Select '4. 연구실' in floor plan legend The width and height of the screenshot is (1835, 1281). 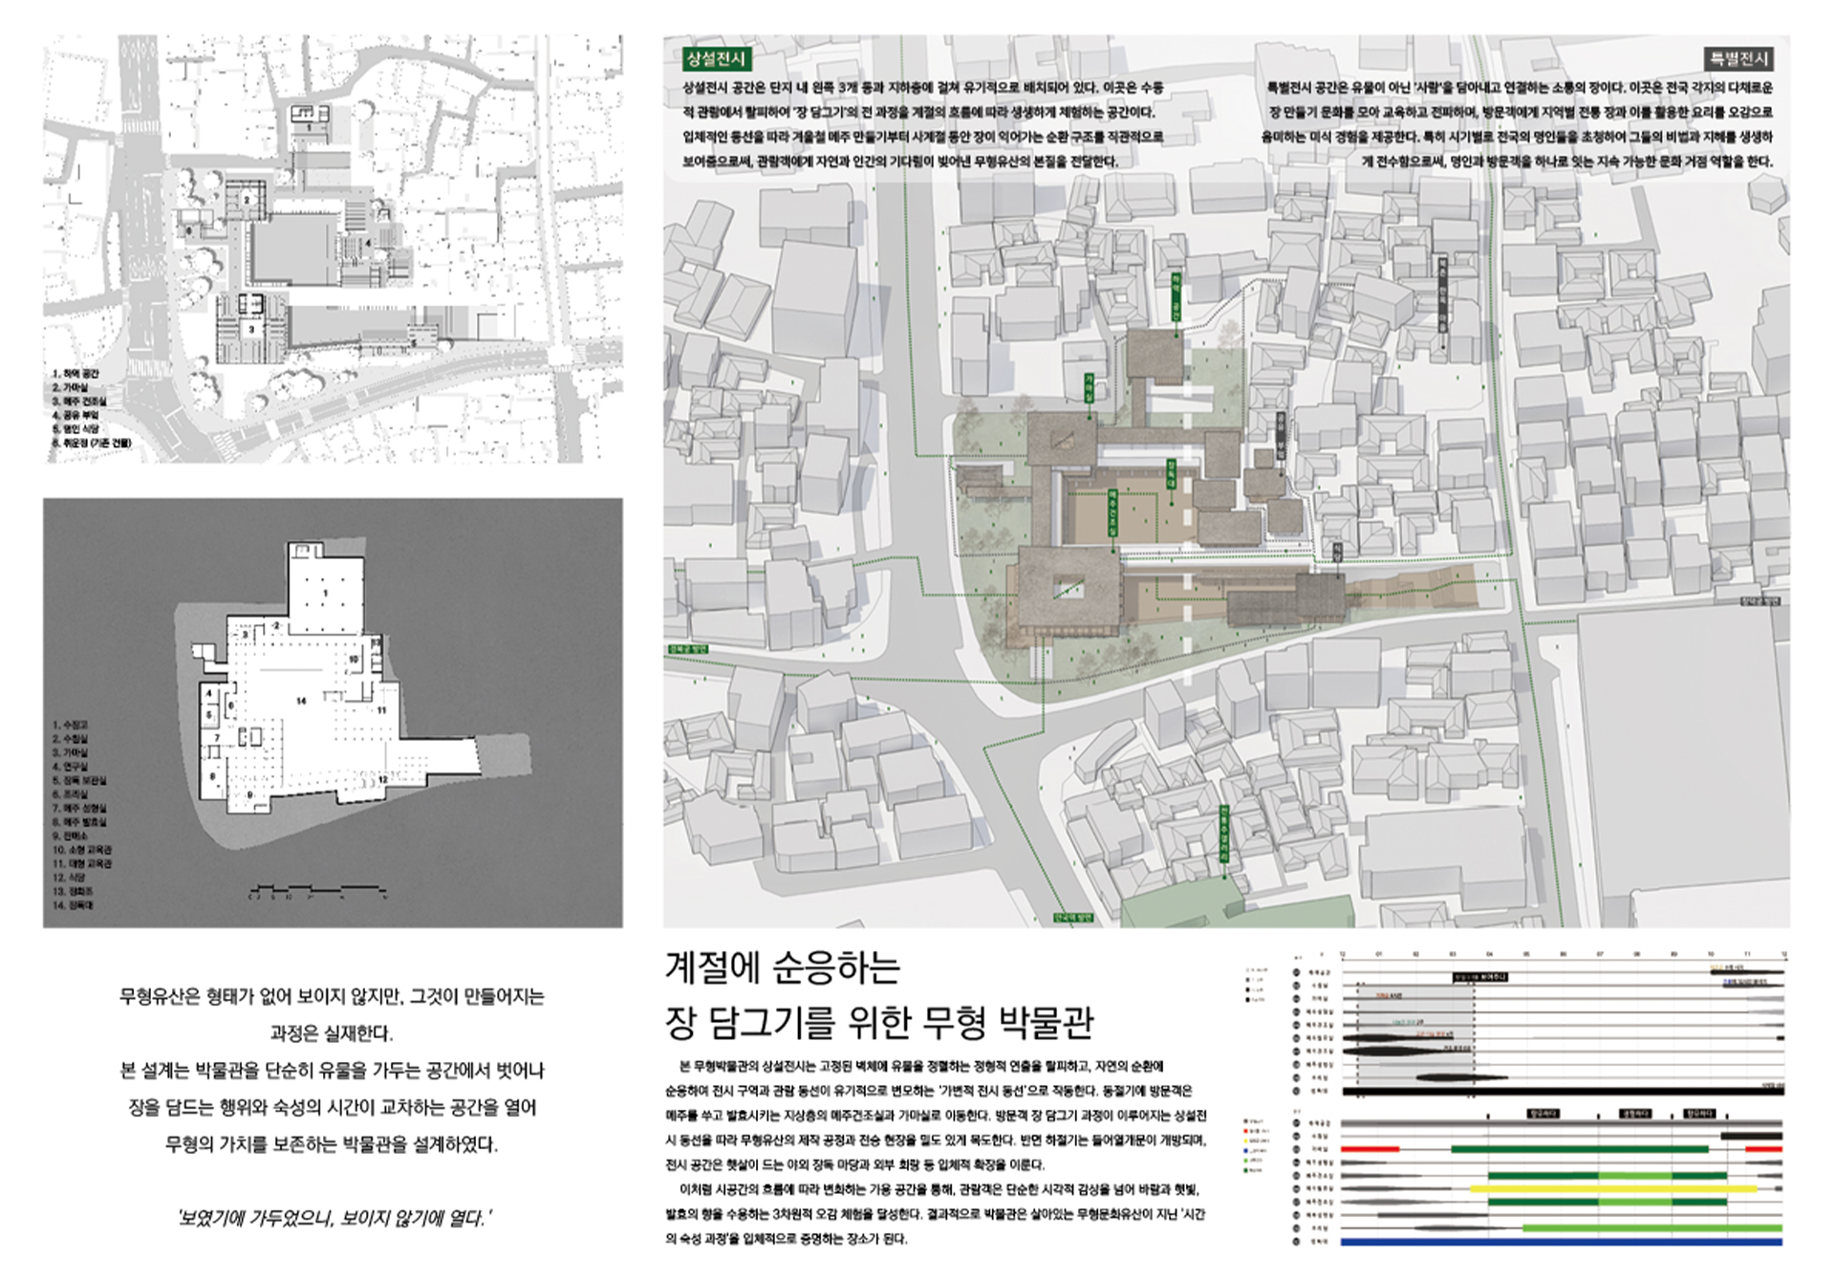coord(70,767)
